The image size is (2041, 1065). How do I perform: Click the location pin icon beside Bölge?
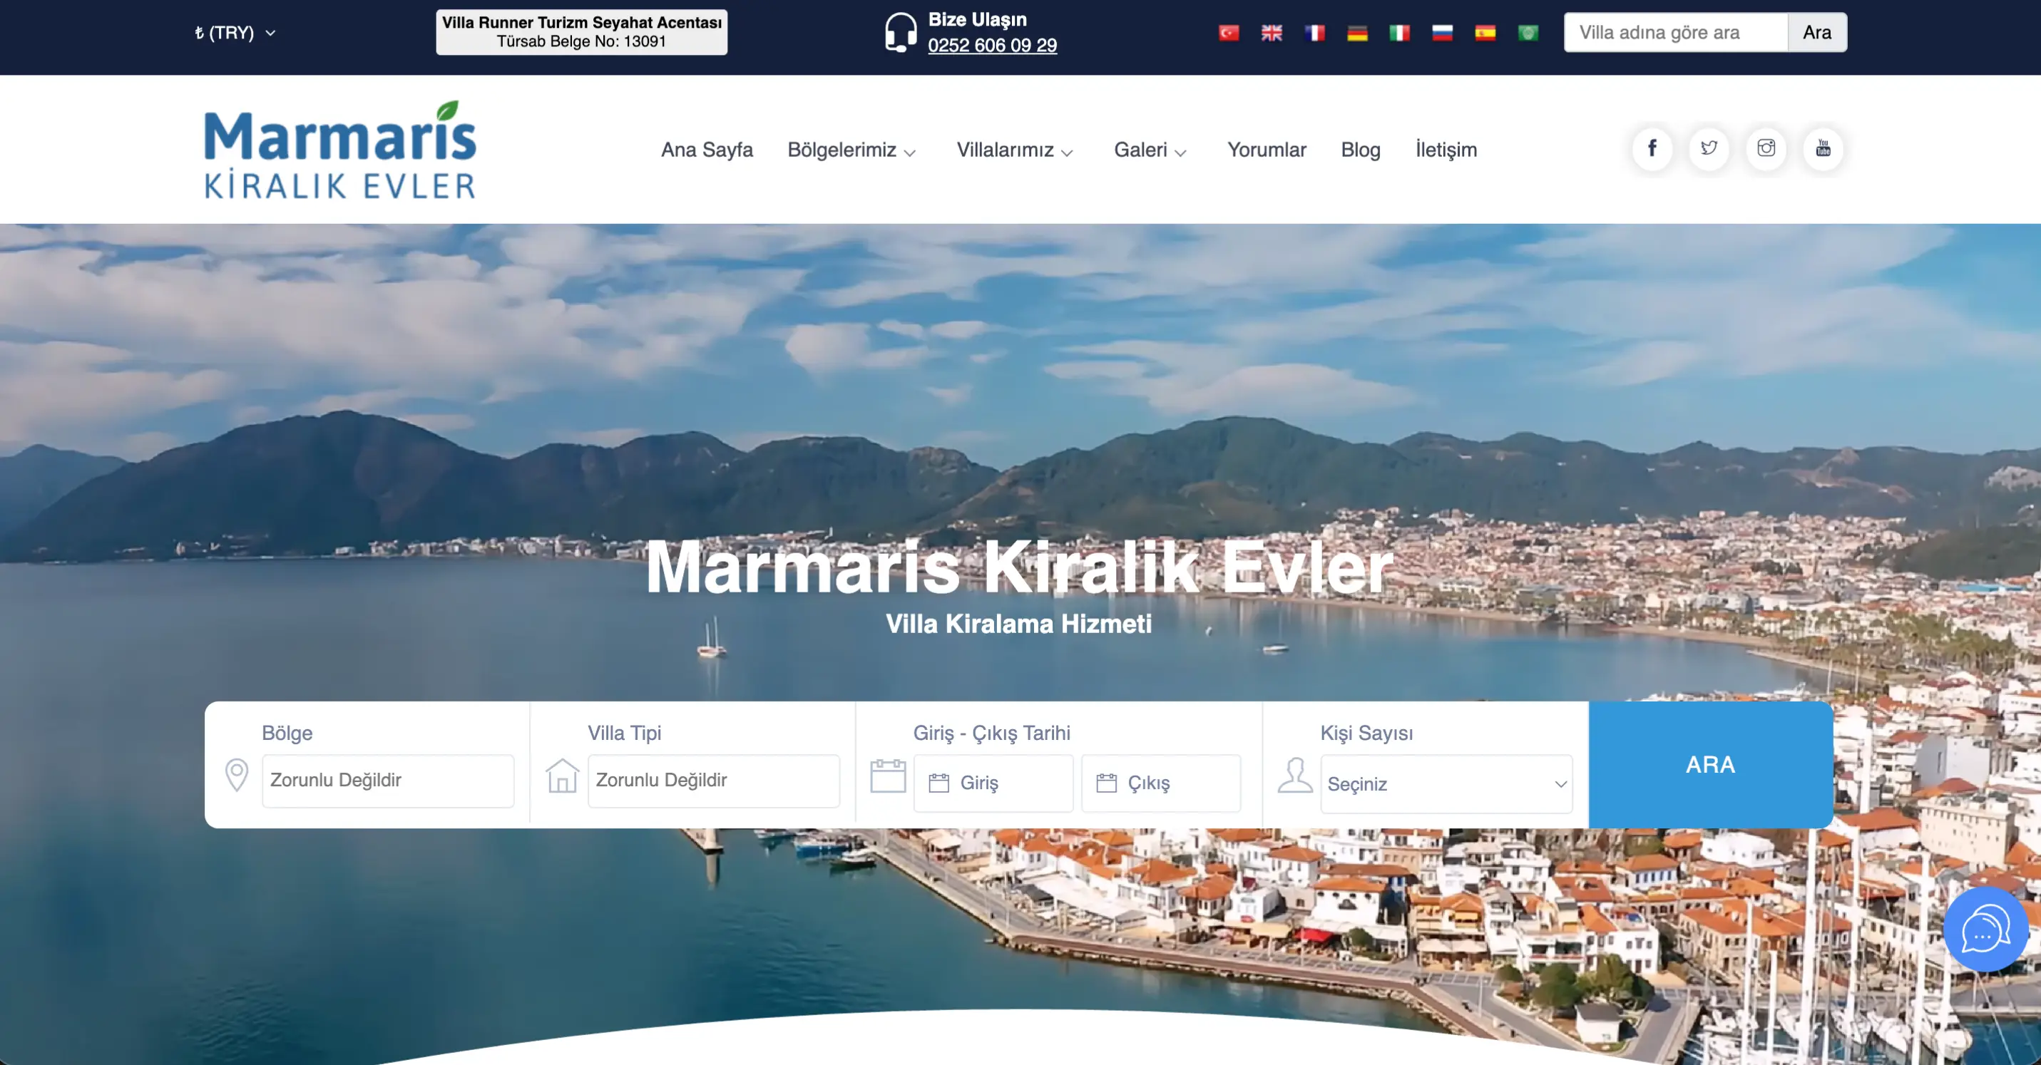point(236,775)
